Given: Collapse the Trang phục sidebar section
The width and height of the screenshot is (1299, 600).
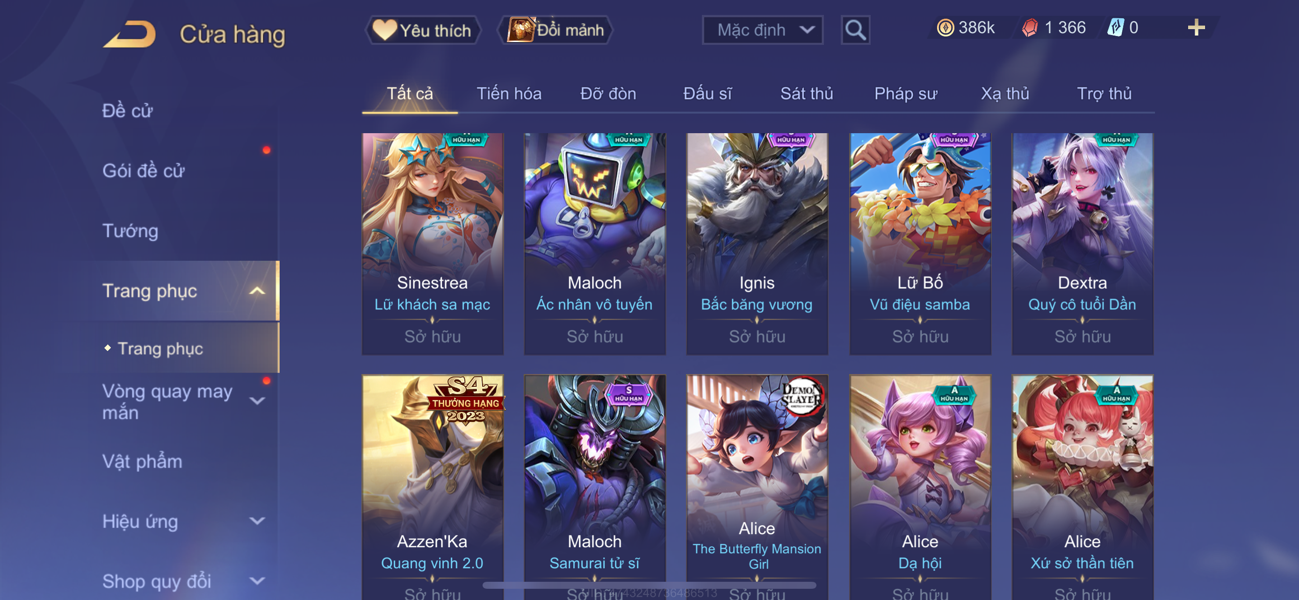Looking at the screenshot, I should (257, 291).
